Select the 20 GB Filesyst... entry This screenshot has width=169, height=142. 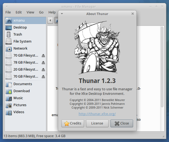[26, 70]
